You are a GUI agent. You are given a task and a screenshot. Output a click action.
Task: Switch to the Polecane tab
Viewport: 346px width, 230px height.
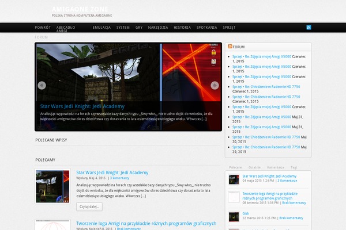[x=235, y=167]
